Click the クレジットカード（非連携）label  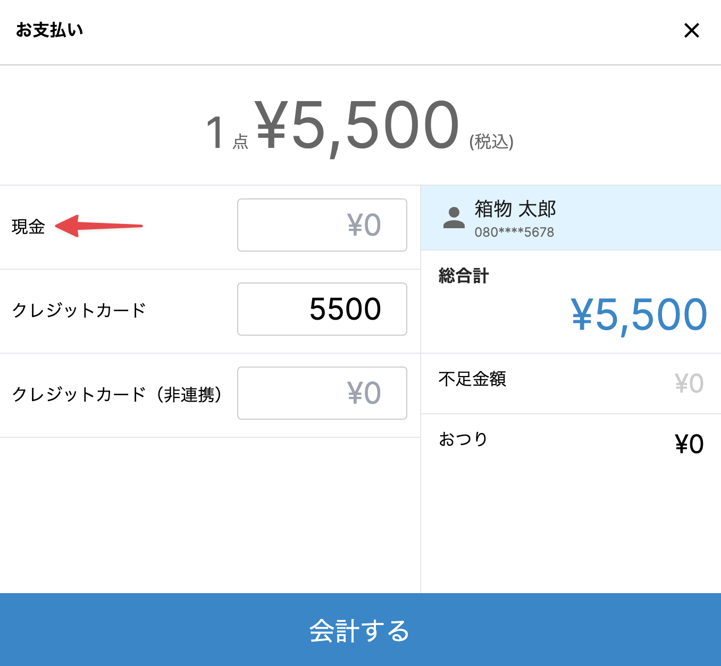(117, 394)
